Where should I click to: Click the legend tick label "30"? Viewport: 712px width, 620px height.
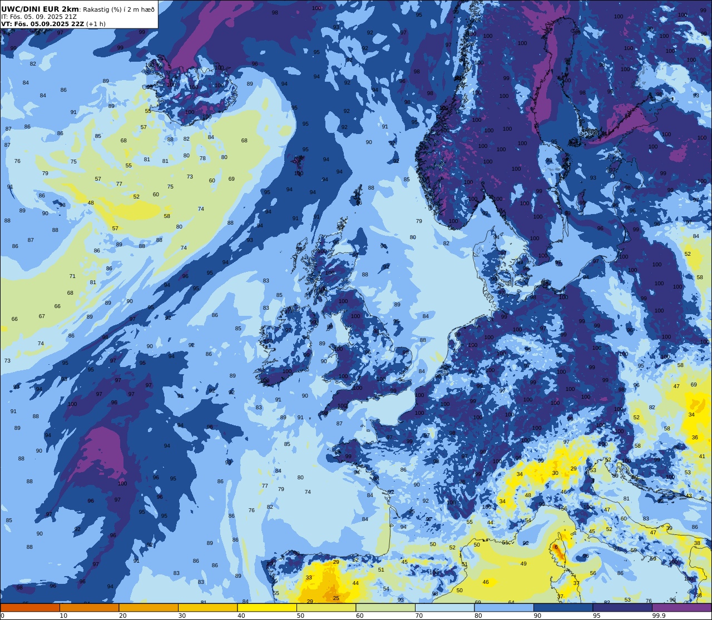tap(182, 616)
